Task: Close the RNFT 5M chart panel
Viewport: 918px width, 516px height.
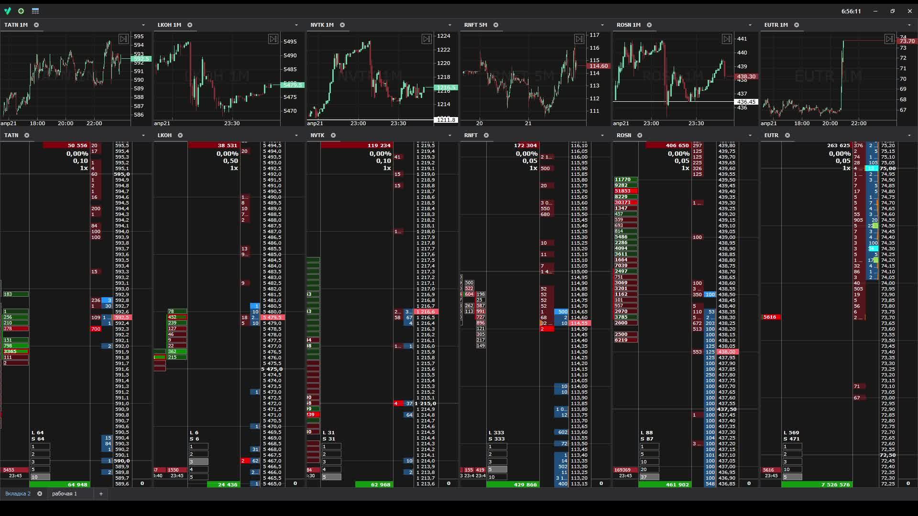Action: point(496,25)
